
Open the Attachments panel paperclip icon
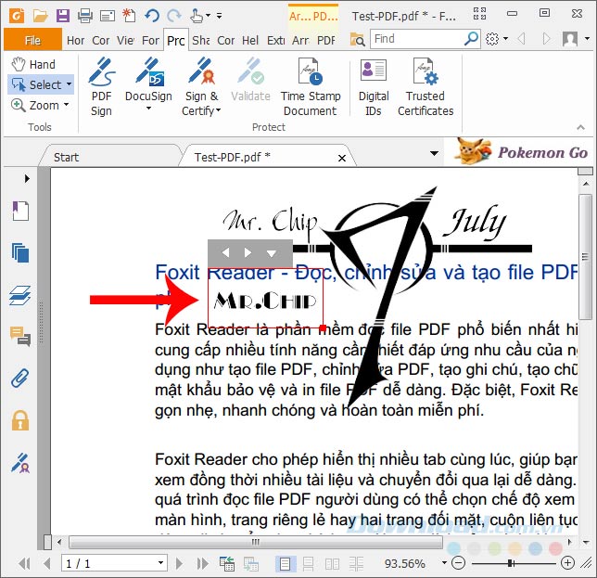(x=20, y=379)
